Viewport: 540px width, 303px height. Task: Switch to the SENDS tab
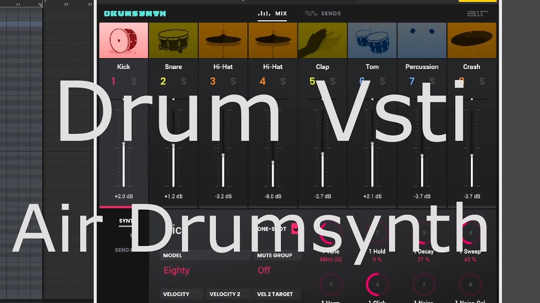(322, 13)
